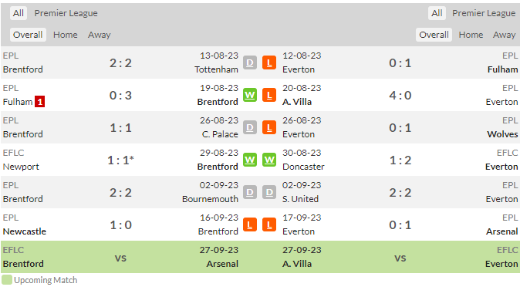
Task: Select the left All filter tab
Action: pos(19,13)
